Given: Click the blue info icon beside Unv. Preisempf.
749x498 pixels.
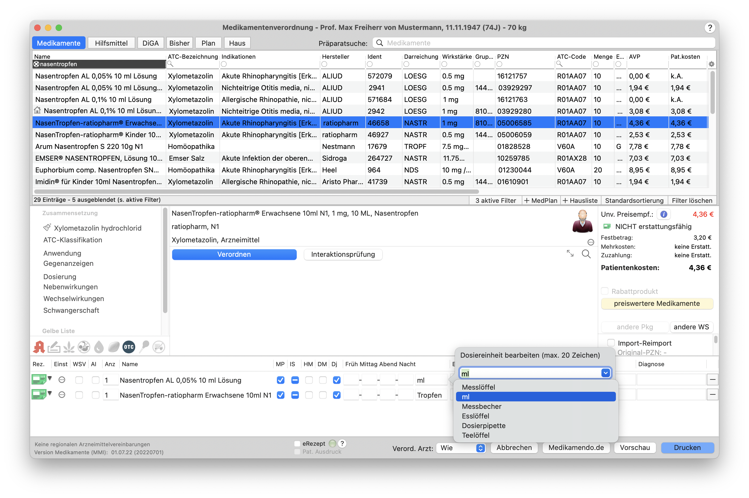Looking at the screenshot, I should click(663, 214).
